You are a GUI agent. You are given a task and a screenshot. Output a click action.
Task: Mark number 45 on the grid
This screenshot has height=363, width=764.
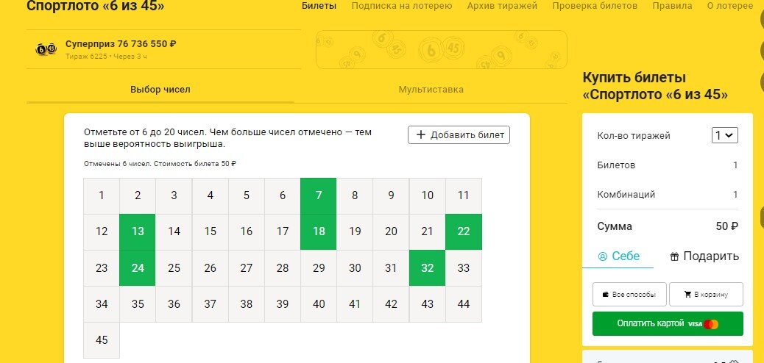(102, 340)
